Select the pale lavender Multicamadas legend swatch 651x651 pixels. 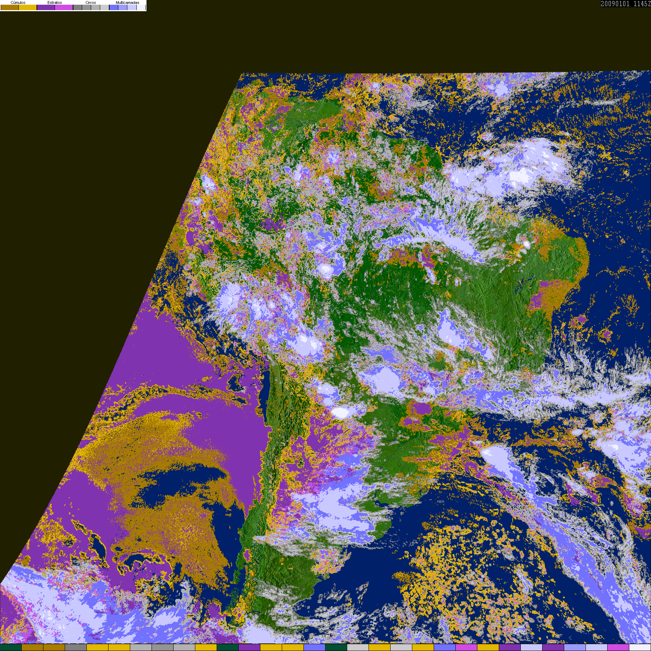pyautogui.click(x=132, y=8)
